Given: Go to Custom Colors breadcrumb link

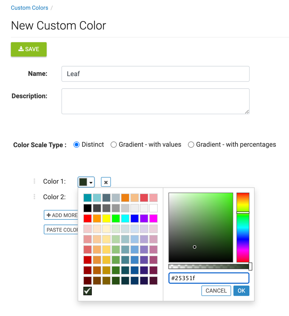Looking at the screenshot, I should 30,8.
